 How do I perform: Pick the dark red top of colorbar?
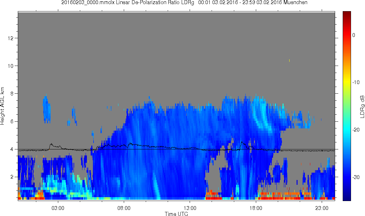[347, 13]
